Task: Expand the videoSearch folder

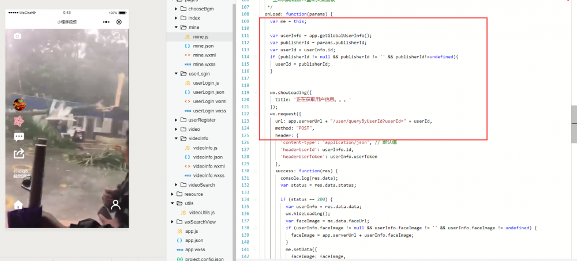Action: click(x=176, y=185)
